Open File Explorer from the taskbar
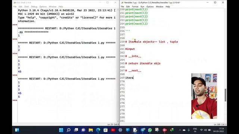Screen dimensions: 239x134 (x=91, y=130)
